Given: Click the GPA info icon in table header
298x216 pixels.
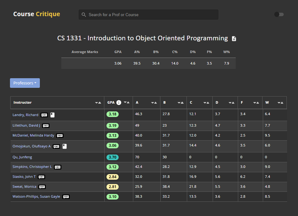Looking at the screenshot, I should click(119, 102).
